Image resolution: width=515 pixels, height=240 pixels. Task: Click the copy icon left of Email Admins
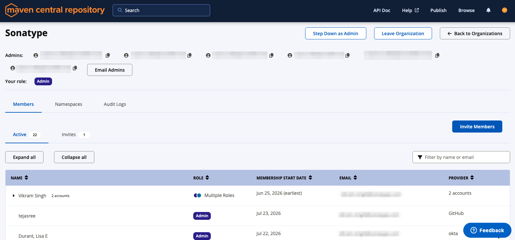tap(75, 68)
